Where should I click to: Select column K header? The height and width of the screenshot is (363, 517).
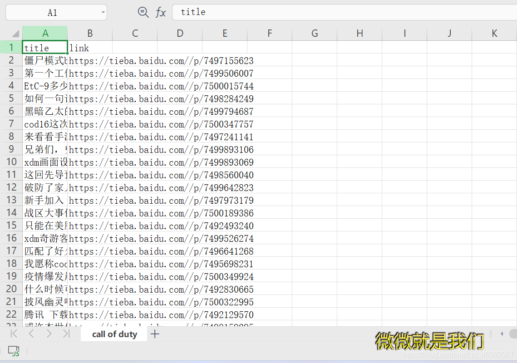(x=495, y=33)
